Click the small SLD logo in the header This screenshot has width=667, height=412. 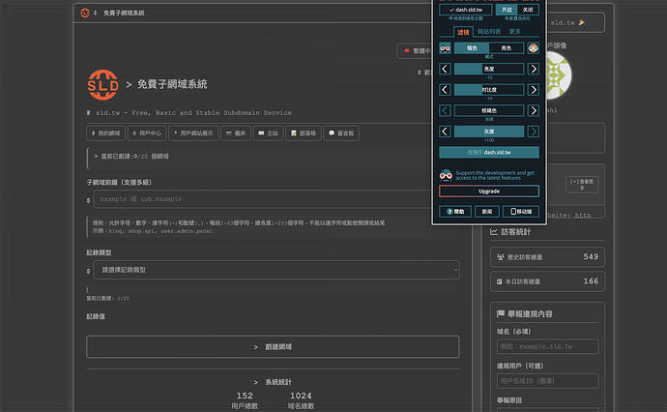[x=85, y=13]
